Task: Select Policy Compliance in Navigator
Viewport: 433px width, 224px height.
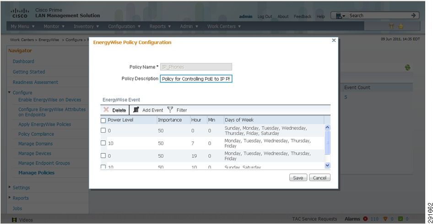Action: tap(36, 134)
